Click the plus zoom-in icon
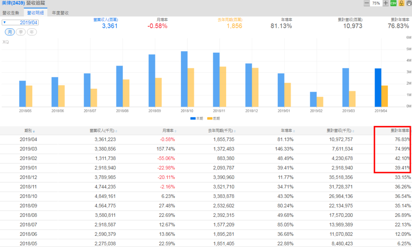 [x=385, y=3]
